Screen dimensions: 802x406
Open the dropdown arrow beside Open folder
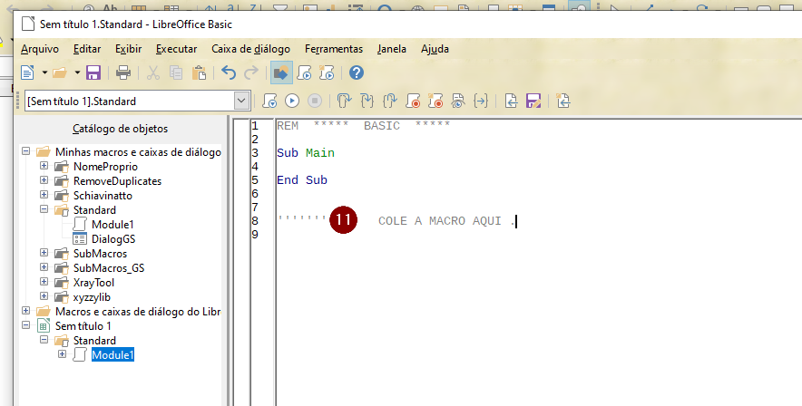[x=77, y=73]
